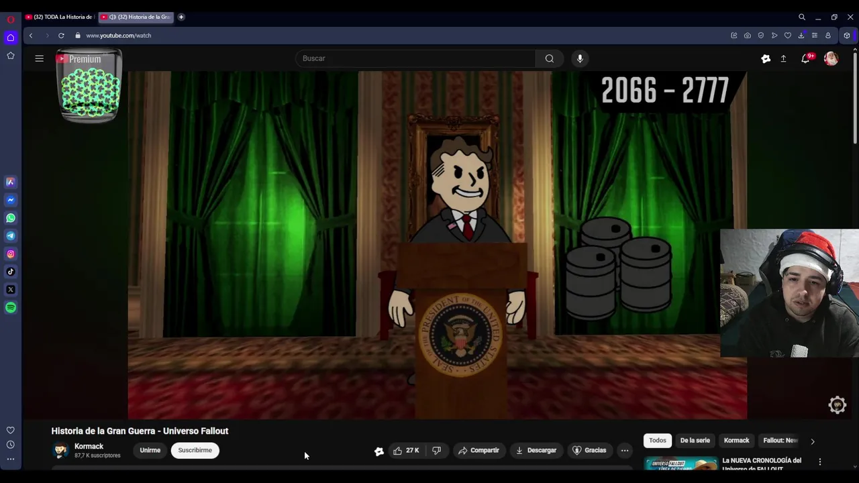859x483 pixels.
Task: Dislike the video
Action: click(x=437, y=451)
